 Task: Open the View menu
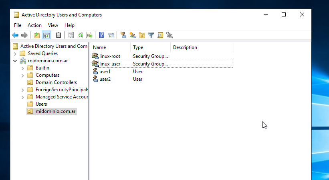point(53,25)
